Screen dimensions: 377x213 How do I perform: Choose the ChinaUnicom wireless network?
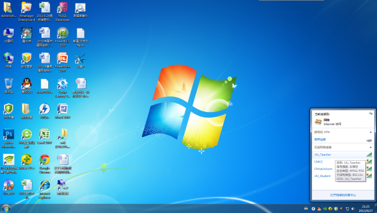[323, 169]
